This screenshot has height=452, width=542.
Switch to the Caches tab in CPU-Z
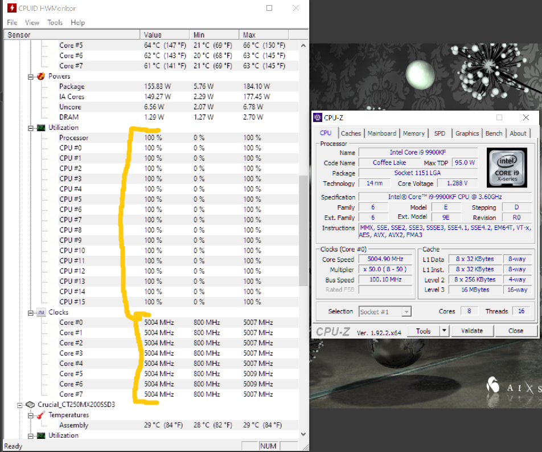click(351, 133)
